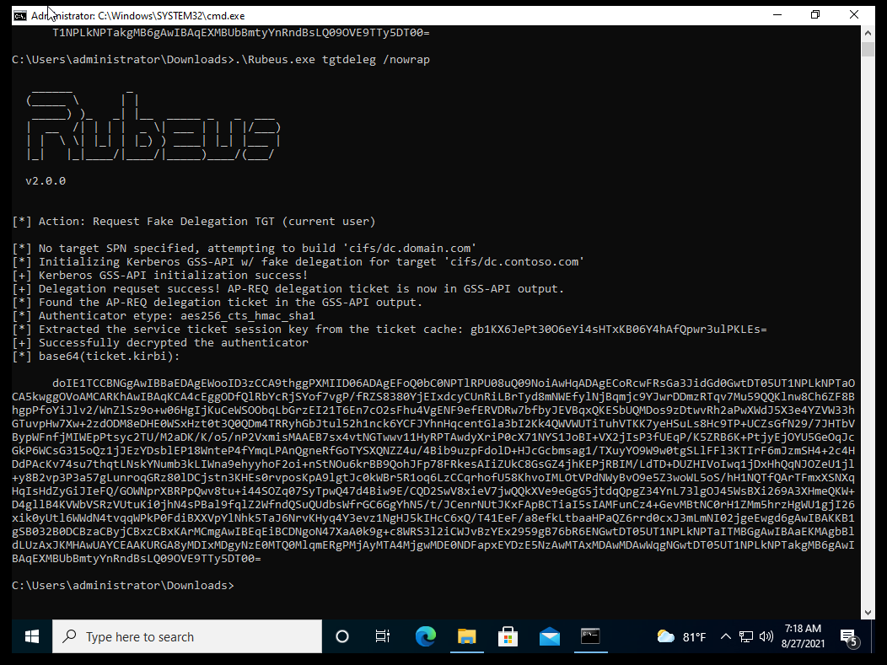Open Cortana circle icon on taskbar

[342, 636]
